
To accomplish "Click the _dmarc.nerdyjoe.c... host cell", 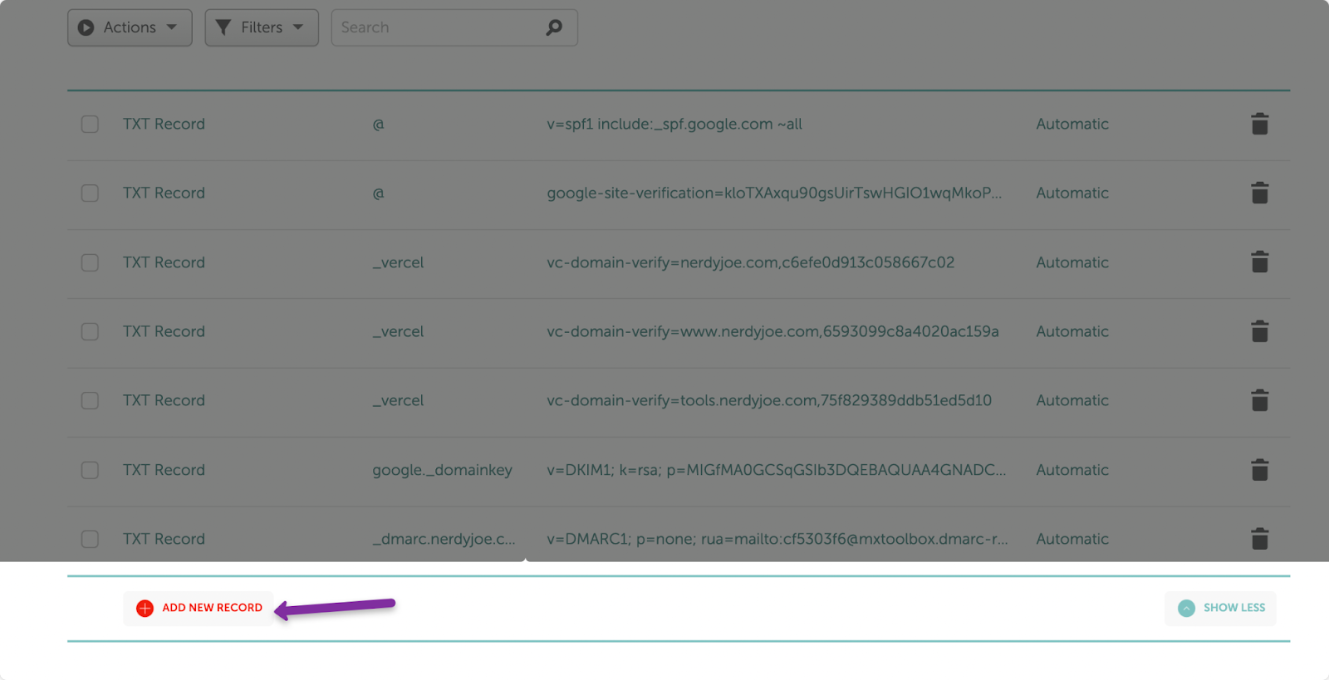I will click(x=444, y=539).
